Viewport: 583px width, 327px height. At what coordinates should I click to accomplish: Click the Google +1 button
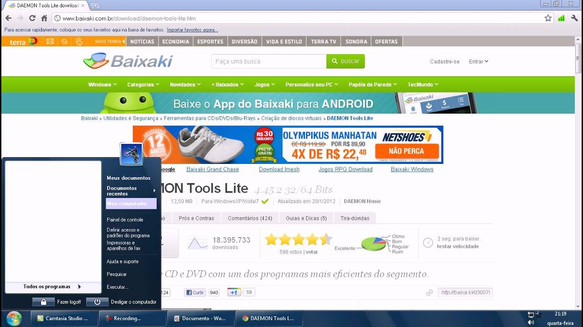(x=234, y=292)
